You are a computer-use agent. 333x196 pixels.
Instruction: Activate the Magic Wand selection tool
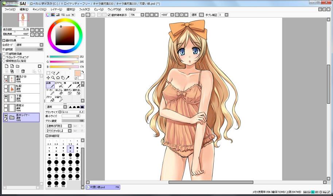(58, 73)
